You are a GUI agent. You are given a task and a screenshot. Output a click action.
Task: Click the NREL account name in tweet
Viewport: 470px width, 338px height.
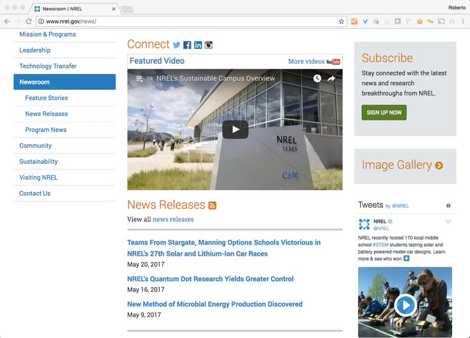tap(379, 221)
